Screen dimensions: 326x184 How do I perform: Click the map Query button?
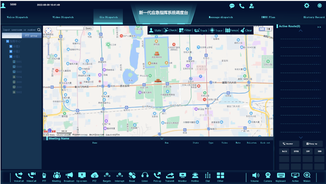coord(88,28)
